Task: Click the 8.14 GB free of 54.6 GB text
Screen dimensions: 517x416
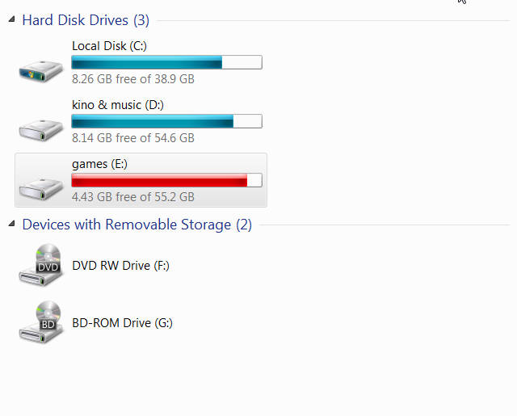Action: 132,138
